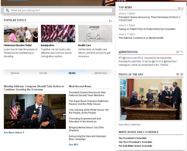
Task: Select the second Popular Topics pagination dot
Action: [x=112, y=21]
